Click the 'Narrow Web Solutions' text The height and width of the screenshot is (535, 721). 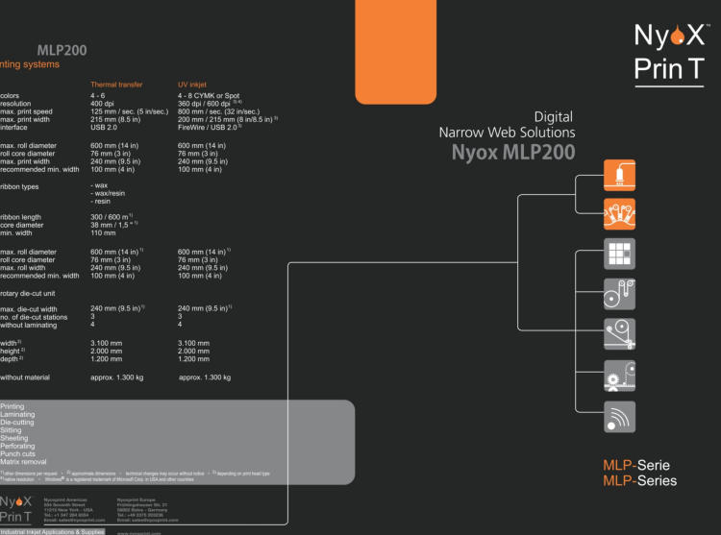point(507,133)
